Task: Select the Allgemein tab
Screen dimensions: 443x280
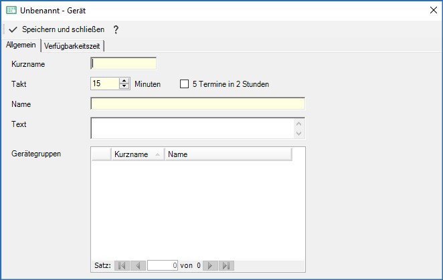Action: (x=20, y=45)
